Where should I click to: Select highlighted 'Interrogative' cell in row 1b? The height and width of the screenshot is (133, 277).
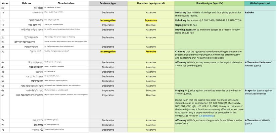click(108, 20)
